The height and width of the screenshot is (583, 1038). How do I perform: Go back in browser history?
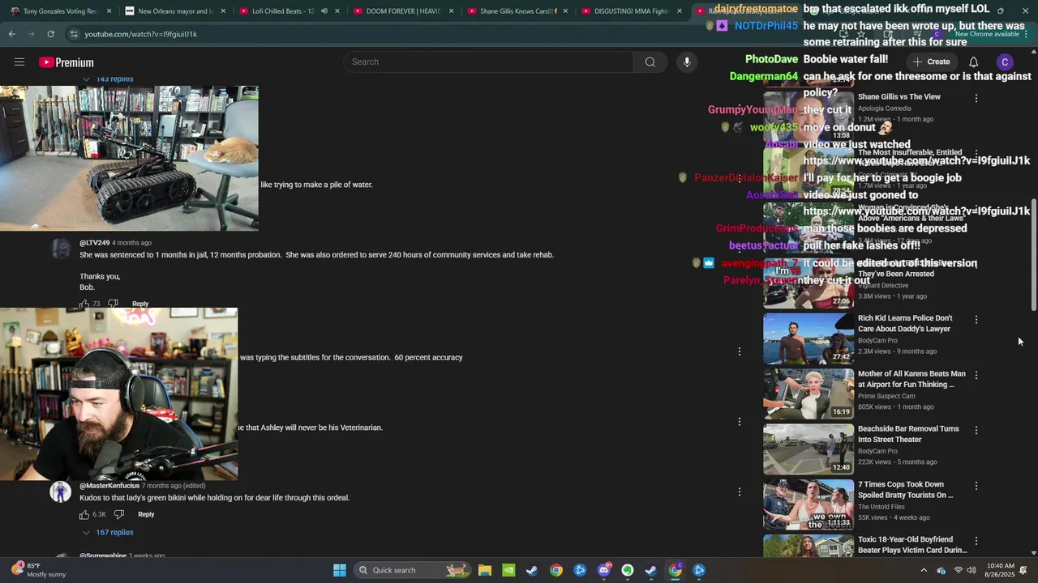point(11,34)
